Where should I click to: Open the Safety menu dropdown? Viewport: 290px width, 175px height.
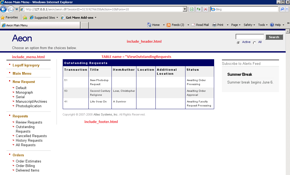(249, 25)
